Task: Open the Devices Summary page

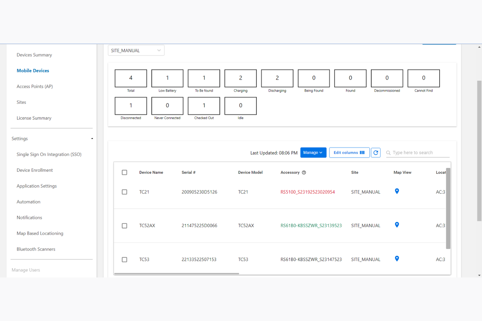Action: click(x=34, y=55)
